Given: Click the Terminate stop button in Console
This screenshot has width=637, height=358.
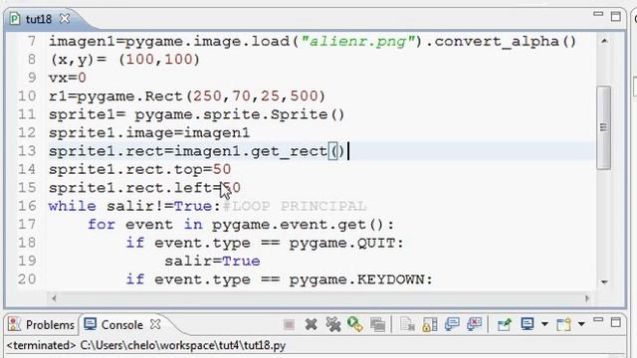Looking at the screenshot, I should coord(289,324).
